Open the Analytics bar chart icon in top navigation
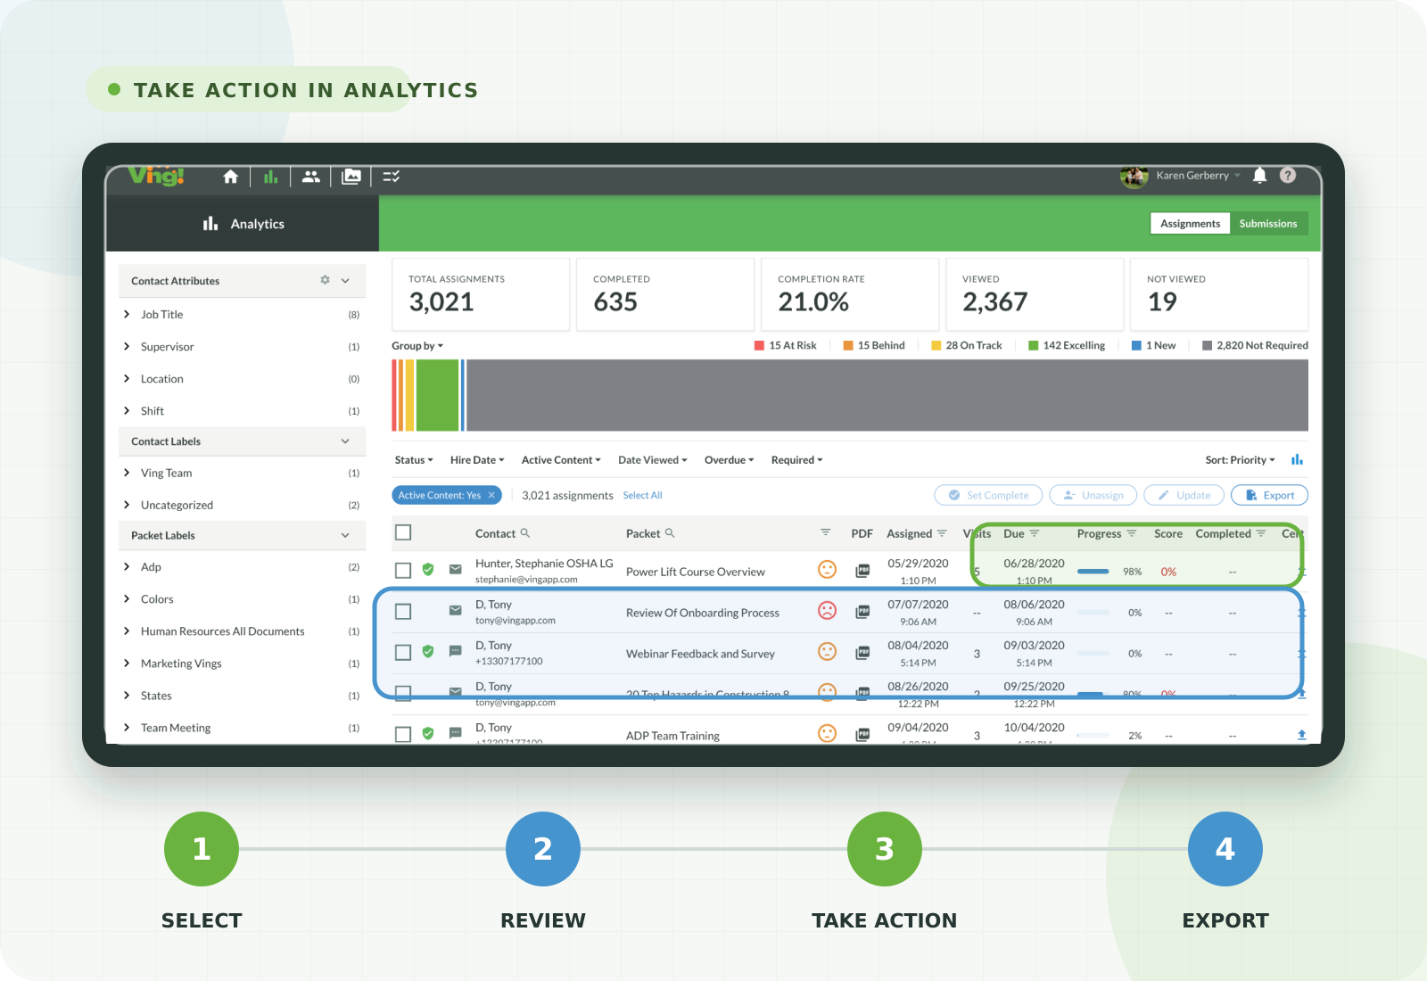The width and height of the screenshot is (1427, 981). 270,177
